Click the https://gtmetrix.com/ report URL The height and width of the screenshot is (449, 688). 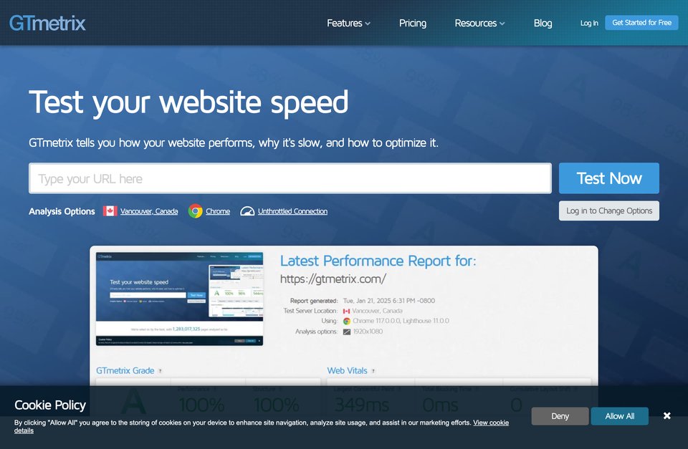[x=333, y=279]
